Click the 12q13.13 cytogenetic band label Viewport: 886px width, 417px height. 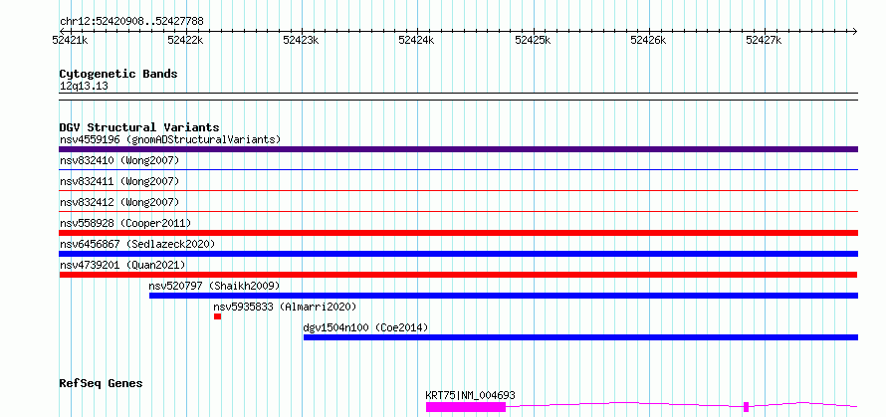(84, 87)
